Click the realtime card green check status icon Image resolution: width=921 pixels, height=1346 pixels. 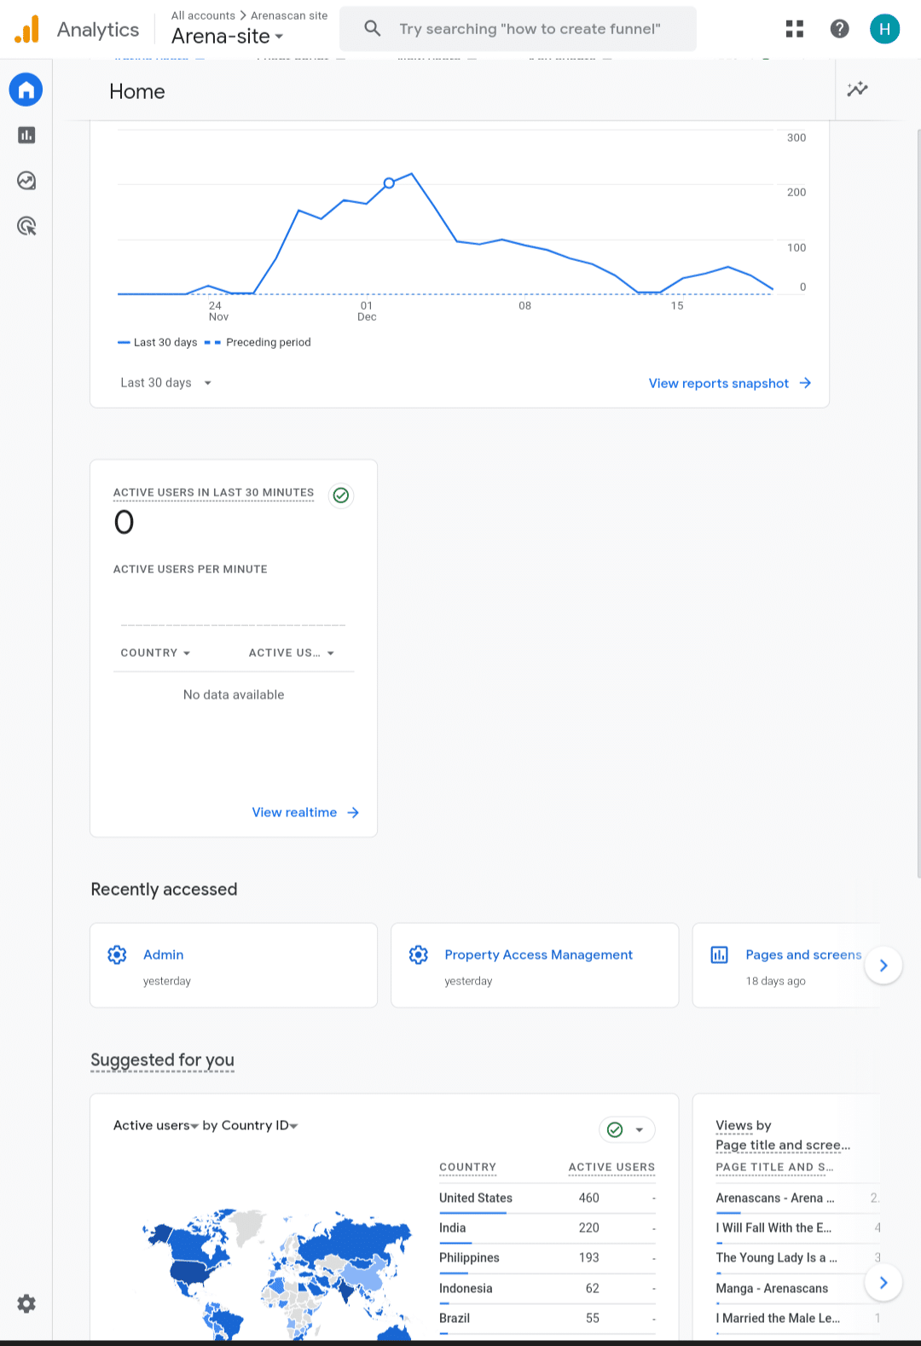tap(341, 496)
